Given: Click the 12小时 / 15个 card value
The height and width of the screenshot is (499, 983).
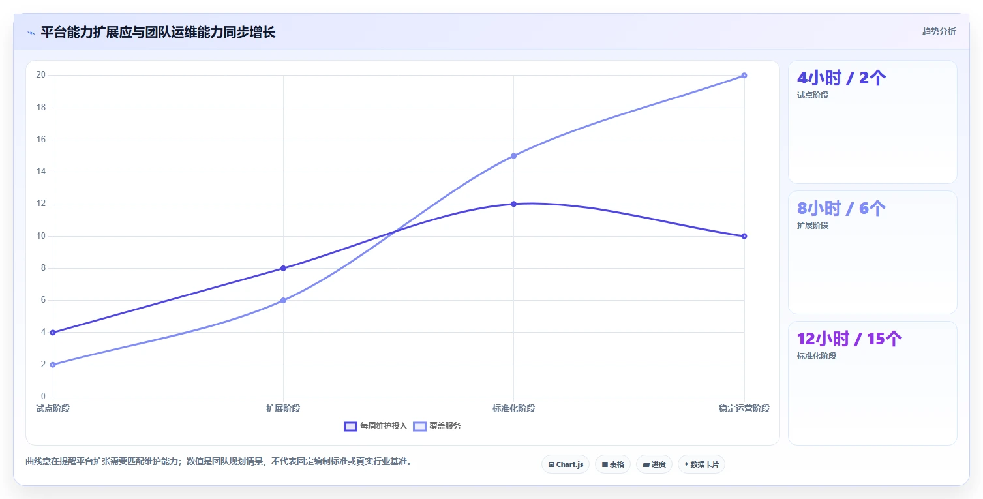Looking at the screenshot, I should tap(850, 339).
